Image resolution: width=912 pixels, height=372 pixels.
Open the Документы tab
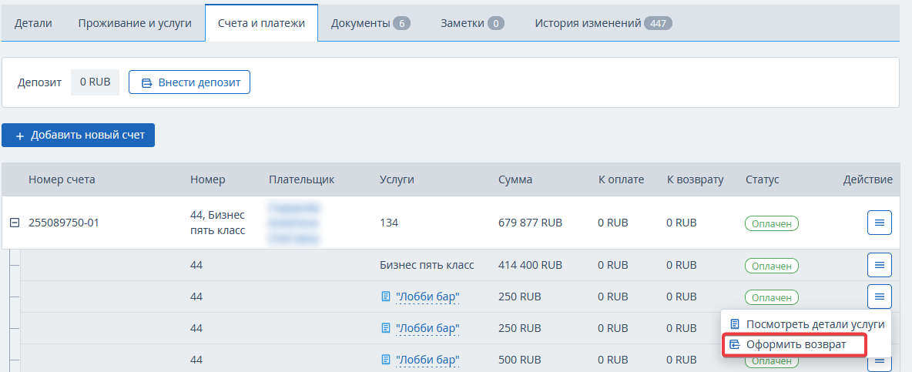[x=370, y=23]
